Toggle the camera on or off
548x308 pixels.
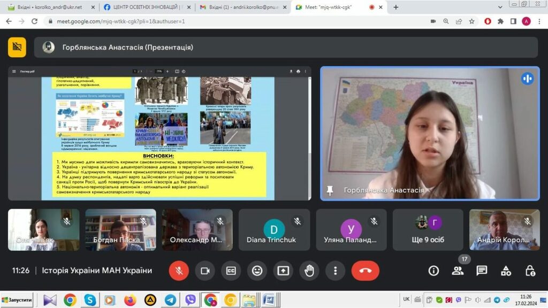coord(204,271)
